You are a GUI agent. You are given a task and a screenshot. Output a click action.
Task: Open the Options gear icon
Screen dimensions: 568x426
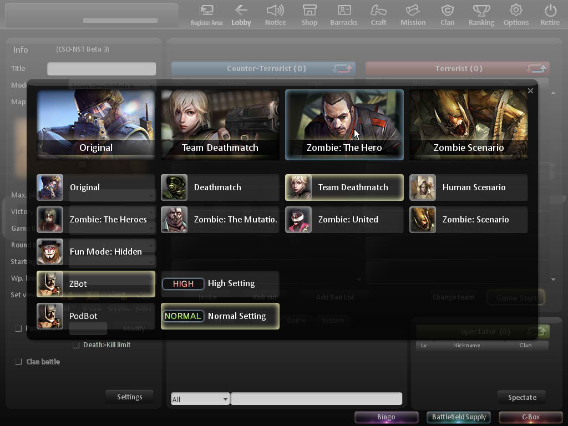click(x=516, y=15)
